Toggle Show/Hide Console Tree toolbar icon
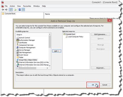123x97 pixels. pos(11,10)
